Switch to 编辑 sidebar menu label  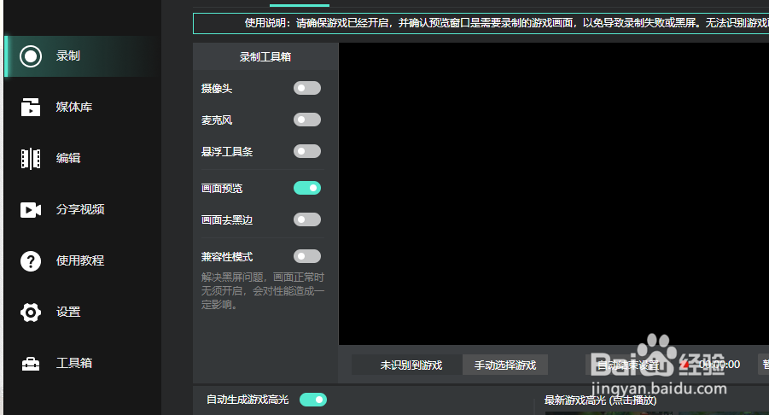[68, 158]
